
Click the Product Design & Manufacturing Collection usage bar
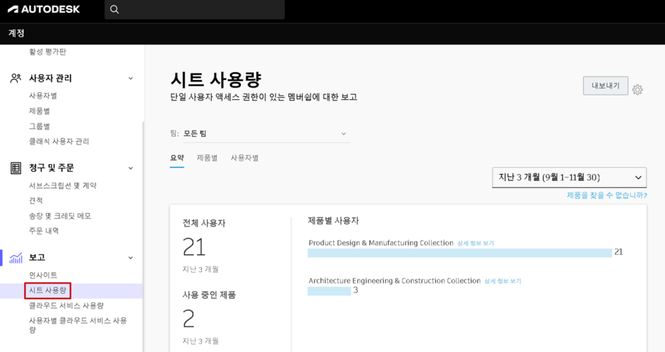coord(460,253)
